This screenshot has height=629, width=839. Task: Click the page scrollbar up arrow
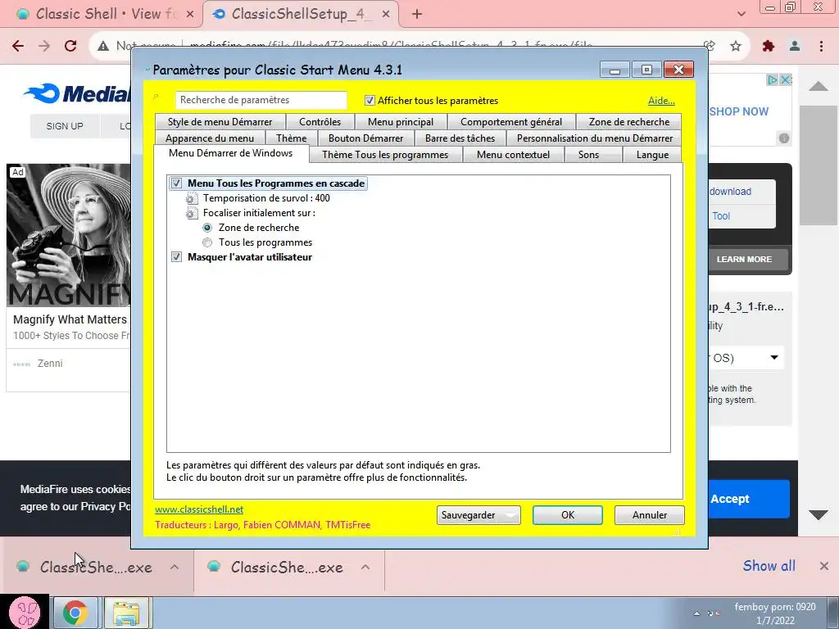pyautogui.click(x=819, y=86)
